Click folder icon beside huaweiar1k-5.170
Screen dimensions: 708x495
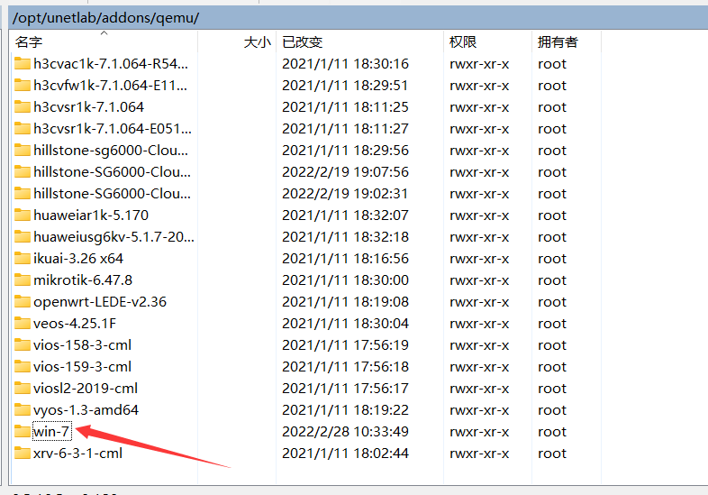coord(23,215)
